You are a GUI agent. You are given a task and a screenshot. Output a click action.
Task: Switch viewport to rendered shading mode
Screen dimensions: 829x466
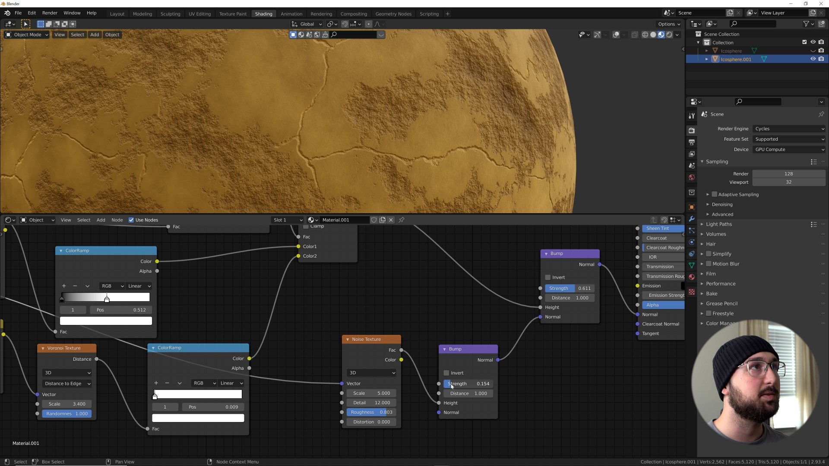(669, 35)
